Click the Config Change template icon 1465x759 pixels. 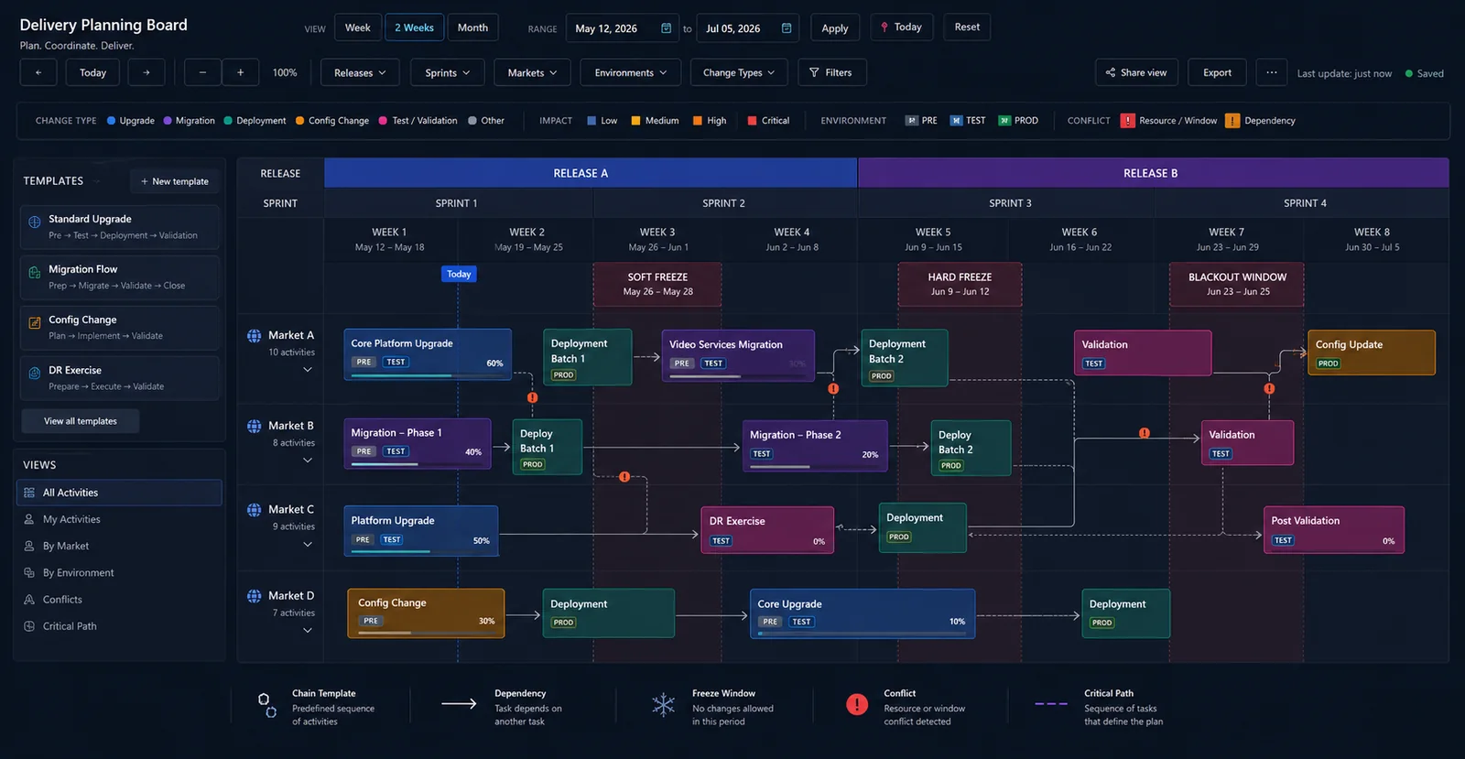pyautogui.click(x=35, y=322)
